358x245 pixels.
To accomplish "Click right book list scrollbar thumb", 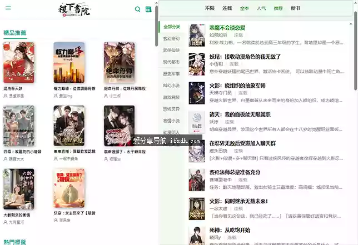I will point(355,51).
